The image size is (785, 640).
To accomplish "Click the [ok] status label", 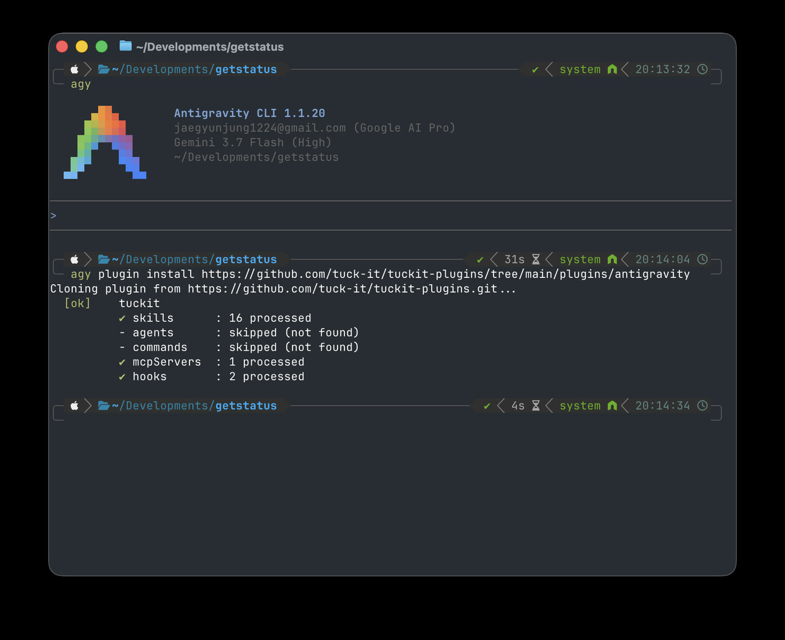I will point(77,303).
